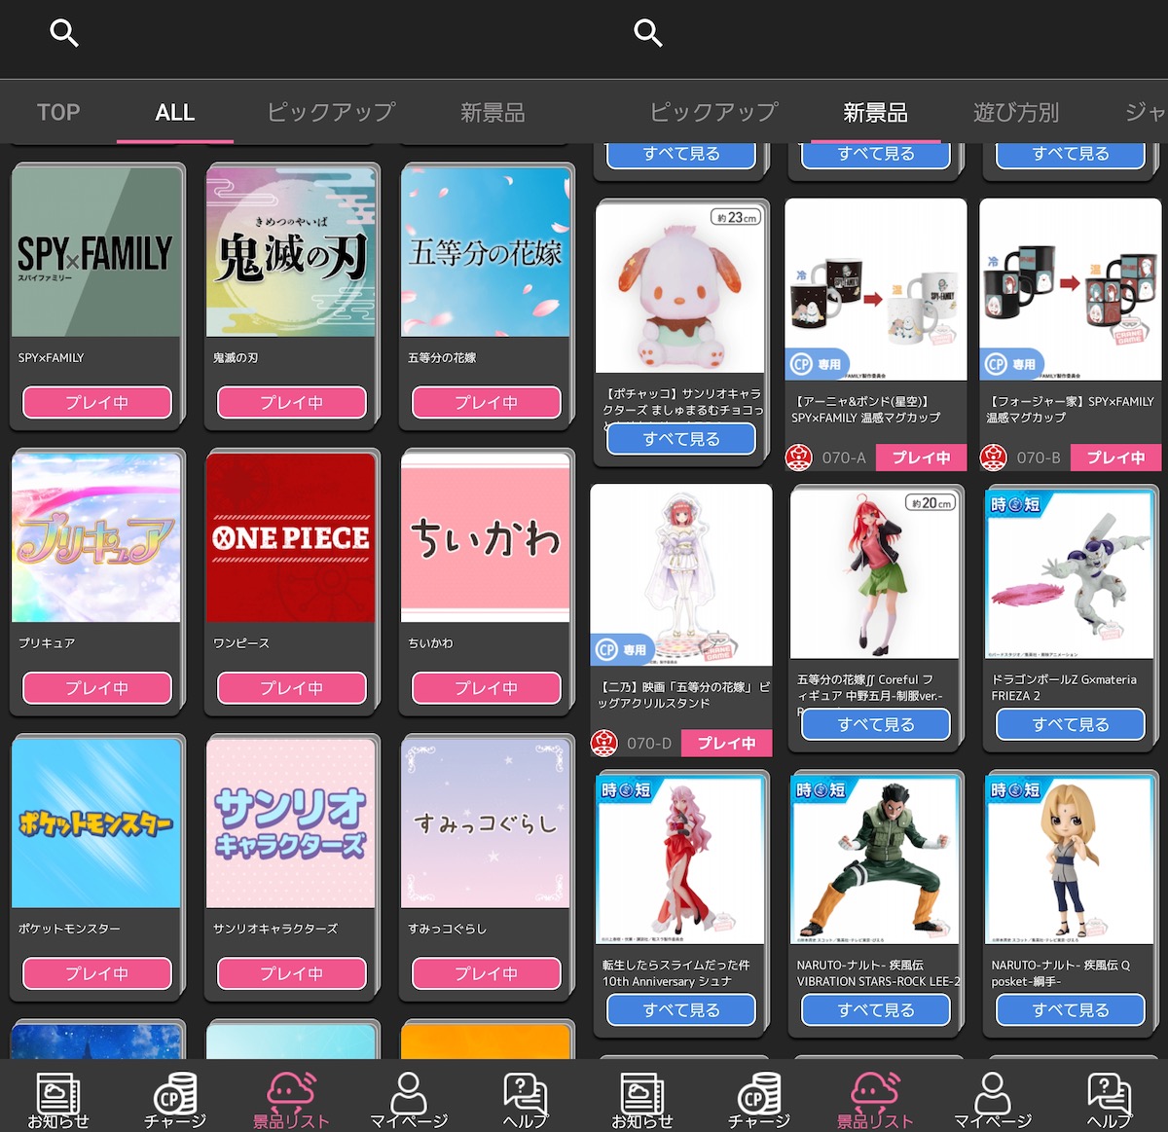
Task: Switch to the 遊び方別 tab
Action: pos(1016,113)
